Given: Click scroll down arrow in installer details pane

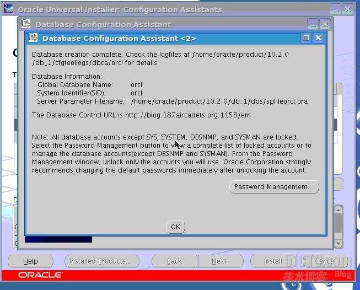Looking at the screenshot, I should click(338, 243).
